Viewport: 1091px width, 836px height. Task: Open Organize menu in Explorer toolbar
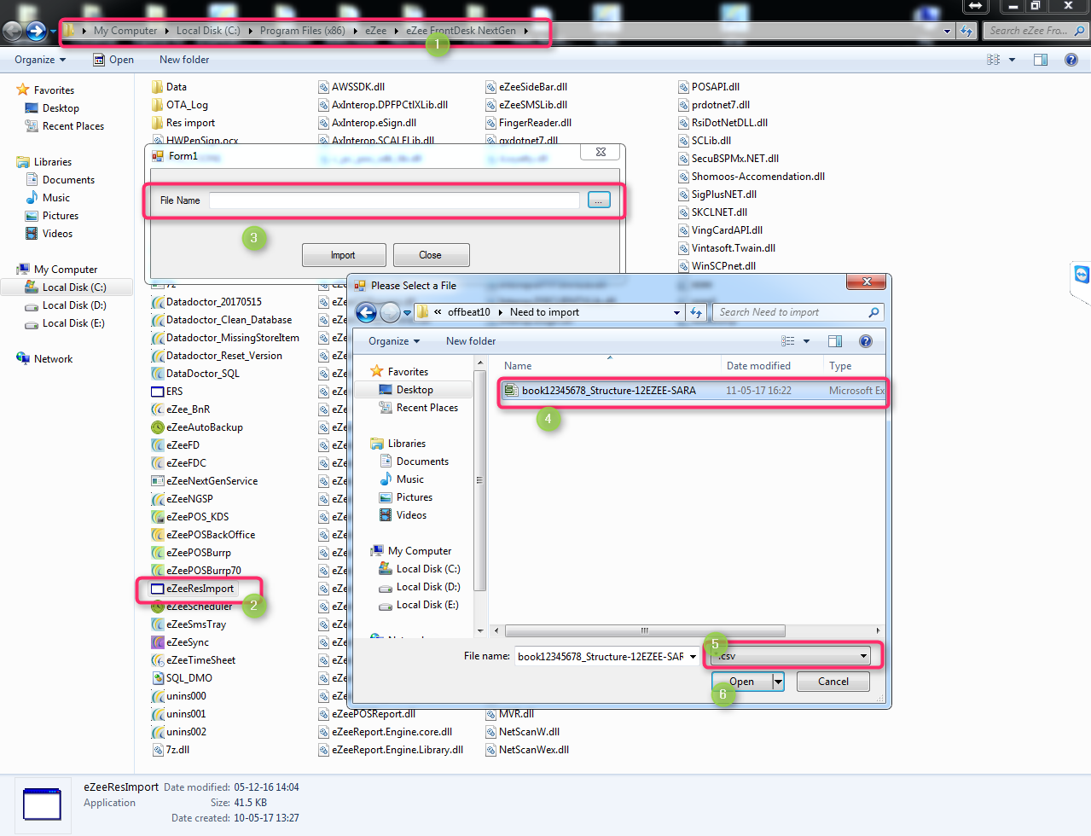(x=40, y=60)
